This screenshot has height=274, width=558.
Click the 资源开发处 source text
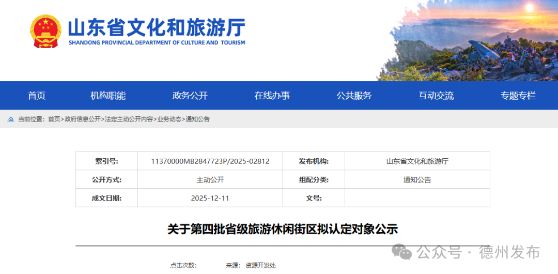click(260, 265)
